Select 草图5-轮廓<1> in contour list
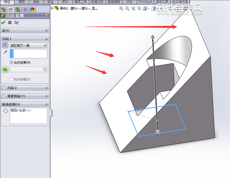230x178 pixels. (x=21, y=110)
